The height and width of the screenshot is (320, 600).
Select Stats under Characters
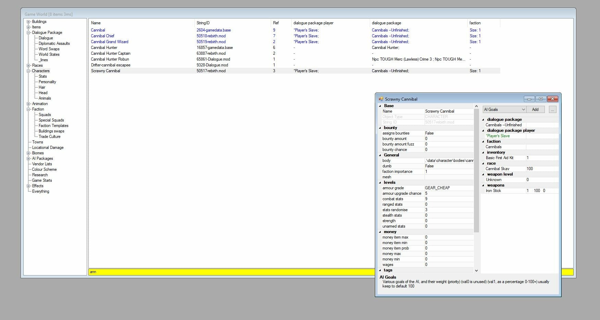(x=42, y=76)
